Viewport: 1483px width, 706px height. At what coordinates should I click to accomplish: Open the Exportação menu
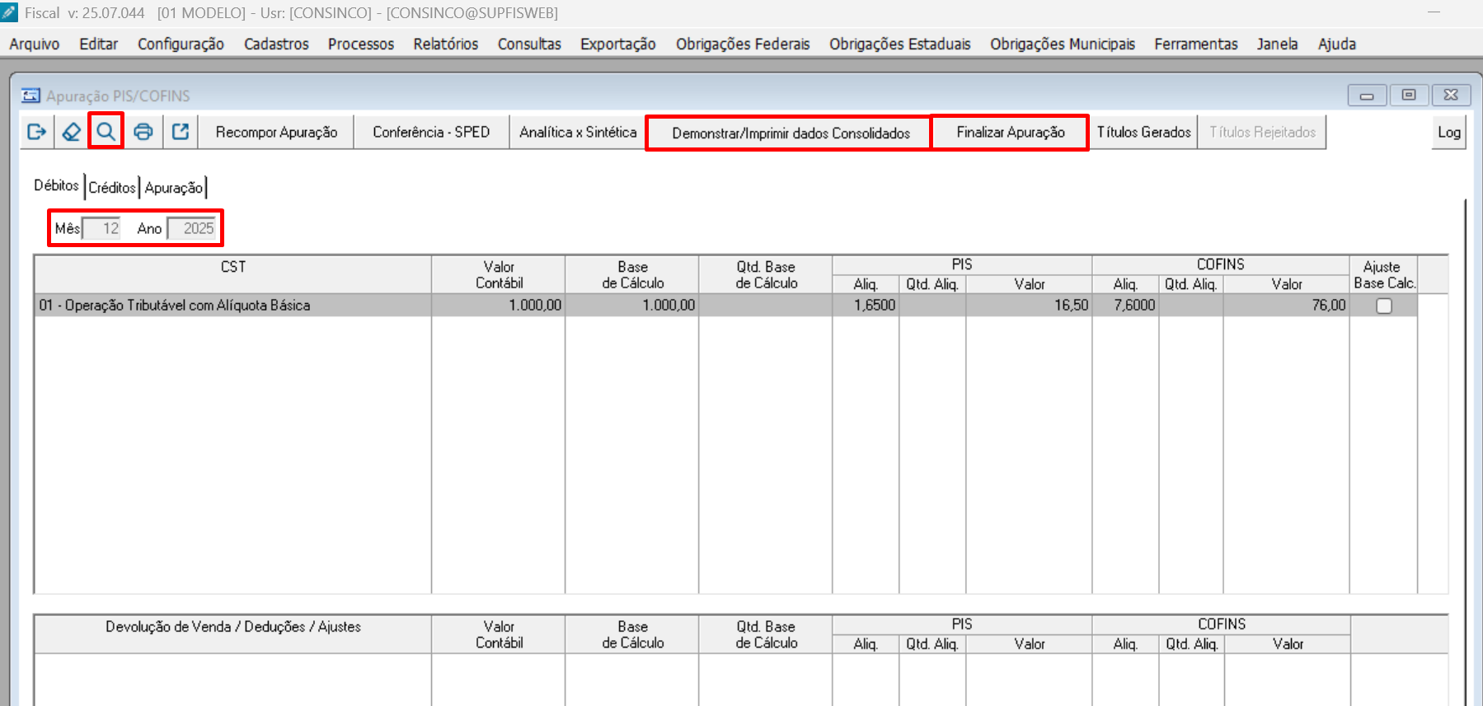coord(618,44)
